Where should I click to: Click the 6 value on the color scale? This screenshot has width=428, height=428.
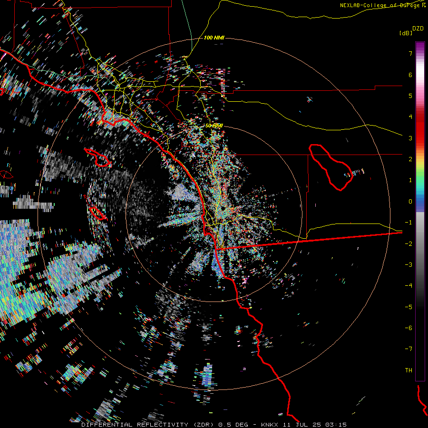(x=410, y=75)
